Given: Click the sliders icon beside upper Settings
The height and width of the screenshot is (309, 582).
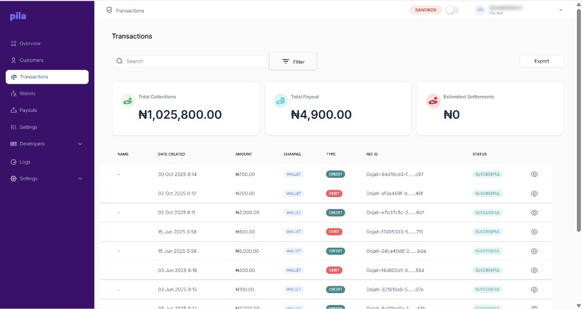Looking at the screenshot, I should [x=14, y=127].
